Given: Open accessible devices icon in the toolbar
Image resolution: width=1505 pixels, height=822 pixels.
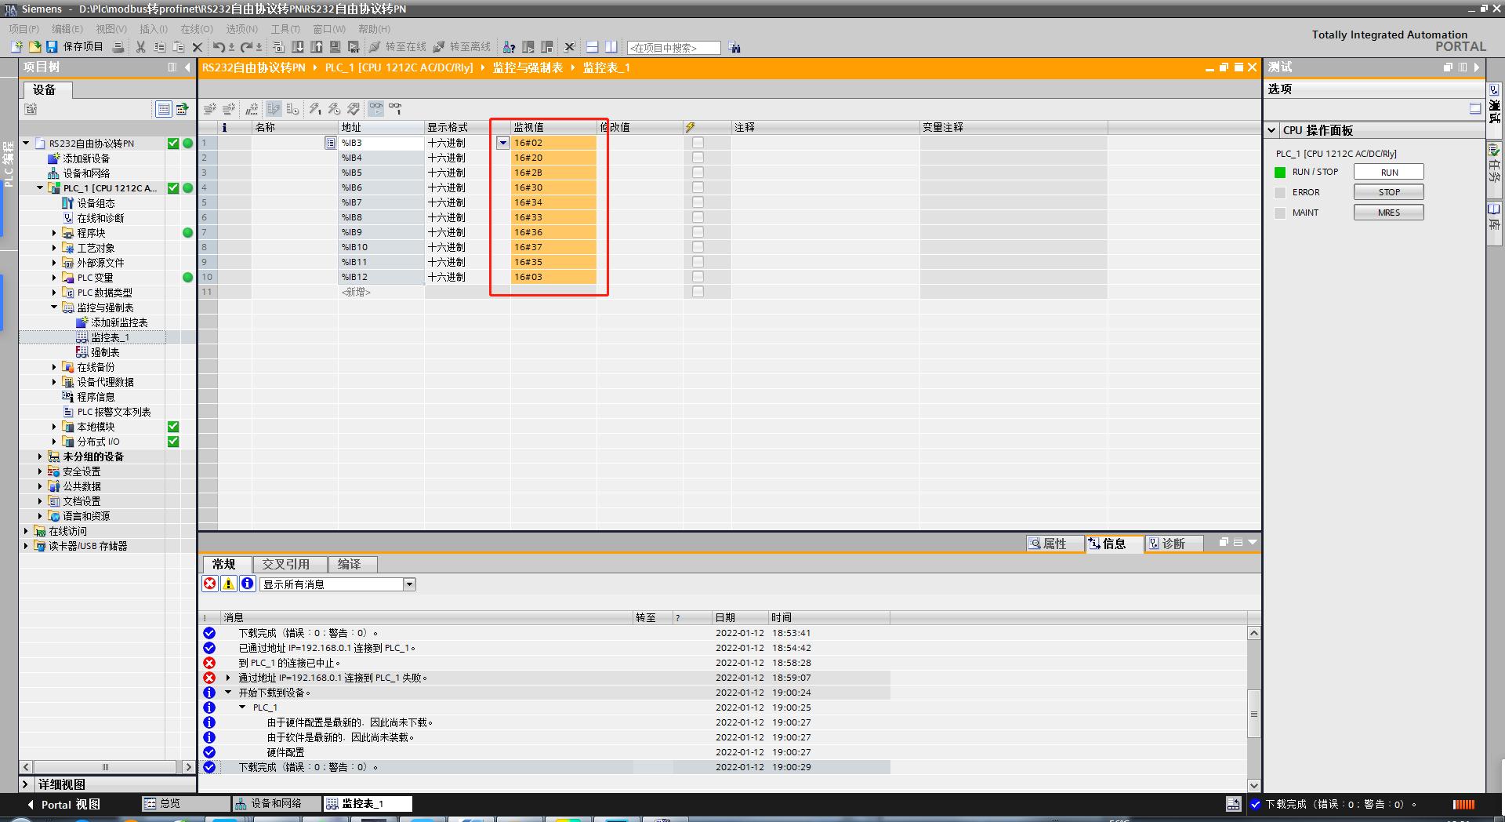Looking at the screenshot, I should tap(510, 47).
